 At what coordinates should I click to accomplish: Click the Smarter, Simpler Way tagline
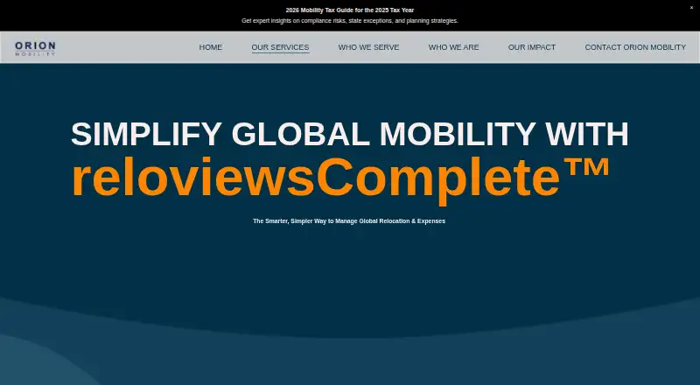point(349,221)
